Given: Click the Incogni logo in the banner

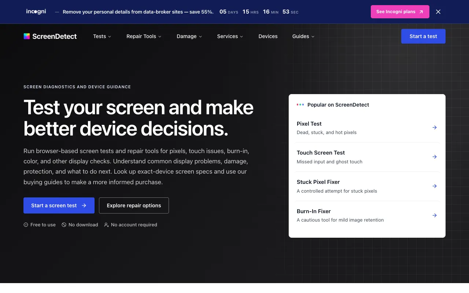Looking at the screenshot, I should point(36,12).
